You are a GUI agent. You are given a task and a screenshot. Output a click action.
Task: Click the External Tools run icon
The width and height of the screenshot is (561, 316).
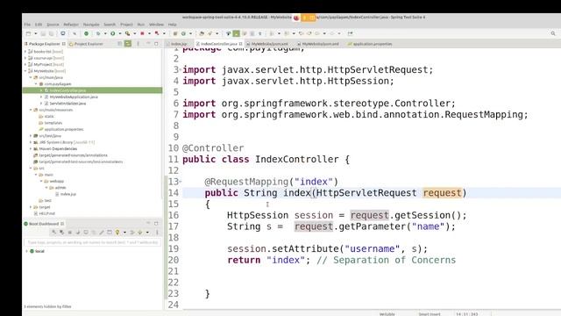pos(127,33)
